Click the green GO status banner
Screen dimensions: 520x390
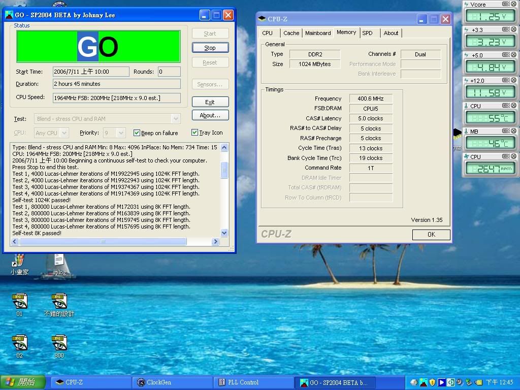pos(98,46)
